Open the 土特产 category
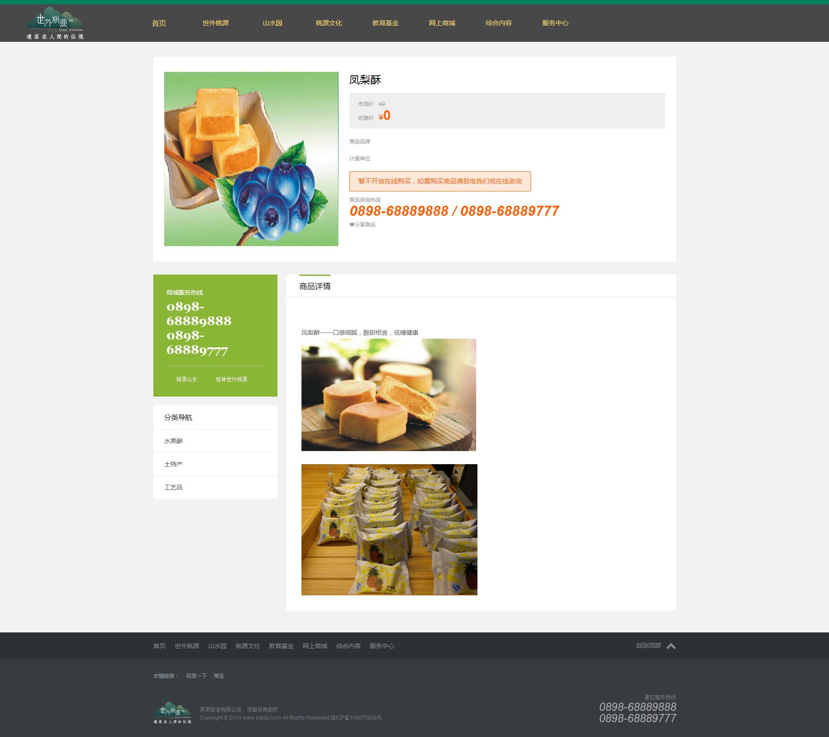 (x=173, y=464)
